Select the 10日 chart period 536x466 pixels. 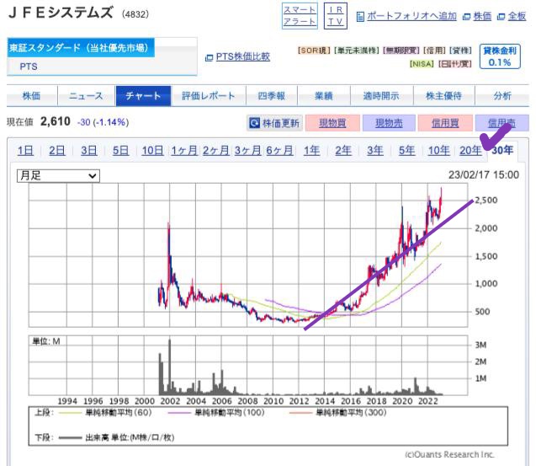click(x=152, y=150)
